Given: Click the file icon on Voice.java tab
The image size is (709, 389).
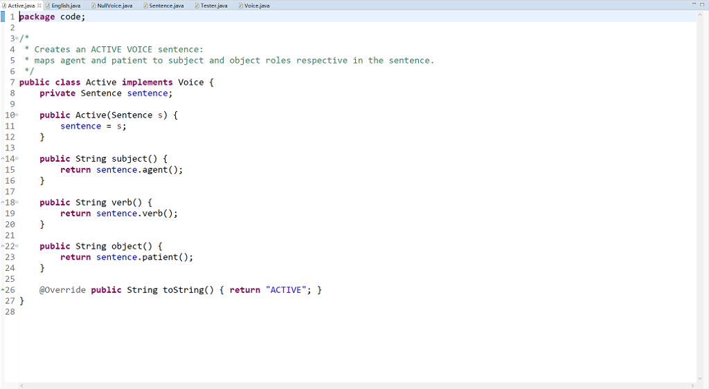Looking at the screenshot, I should tap(241, 6).
